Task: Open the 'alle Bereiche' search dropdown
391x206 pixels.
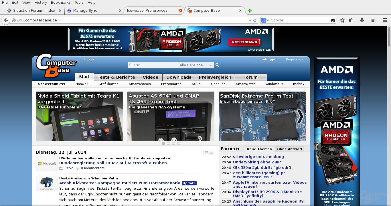Action: (196, 65)
